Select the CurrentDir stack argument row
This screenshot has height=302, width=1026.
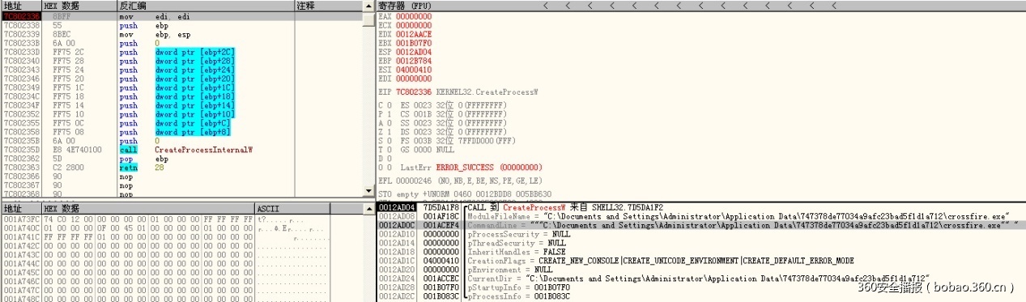(x=701, y=279)
